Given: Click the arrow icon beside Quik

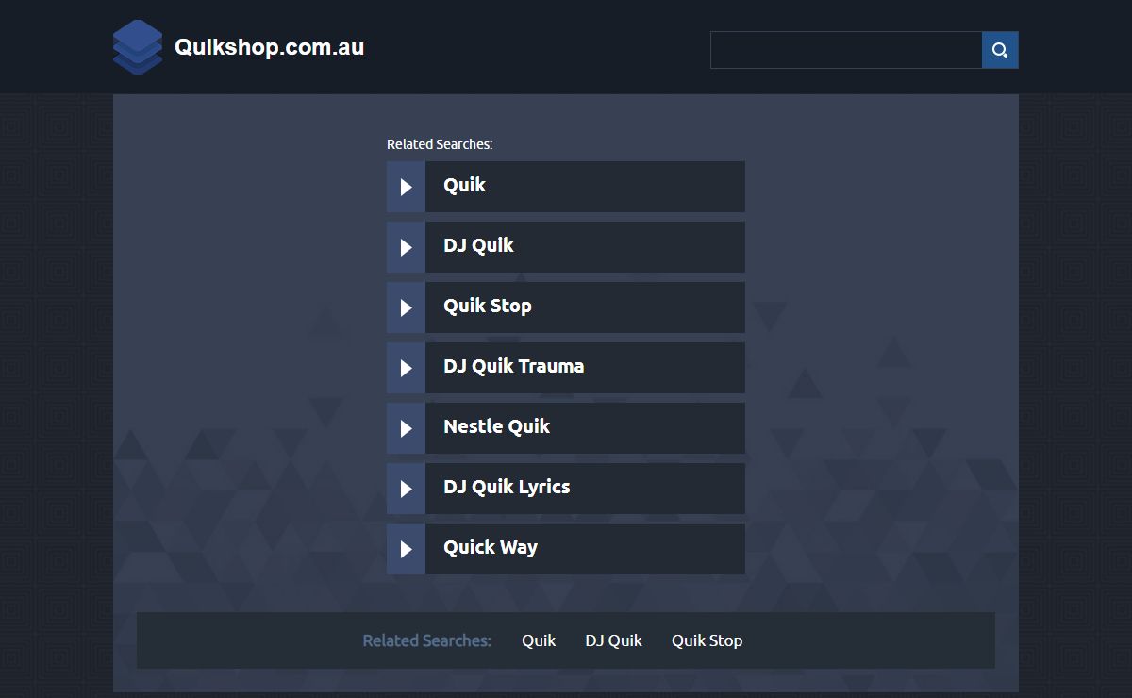Looking at the screenshot, I should [407, 187].
